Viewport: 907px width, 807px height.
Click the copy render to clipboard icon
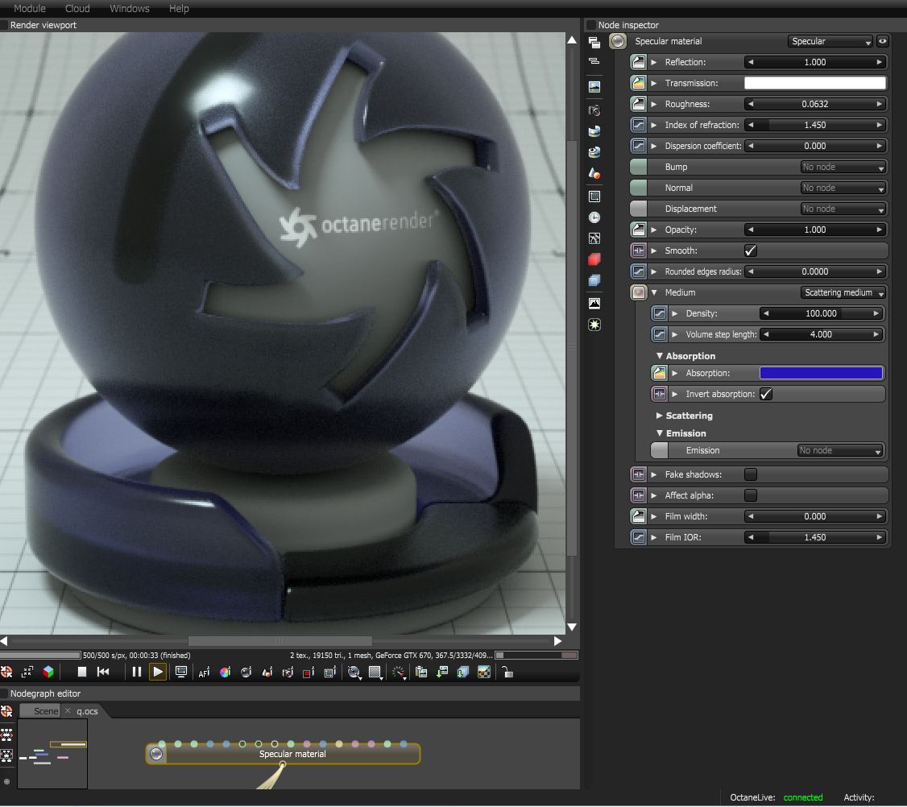coord(421,672)
